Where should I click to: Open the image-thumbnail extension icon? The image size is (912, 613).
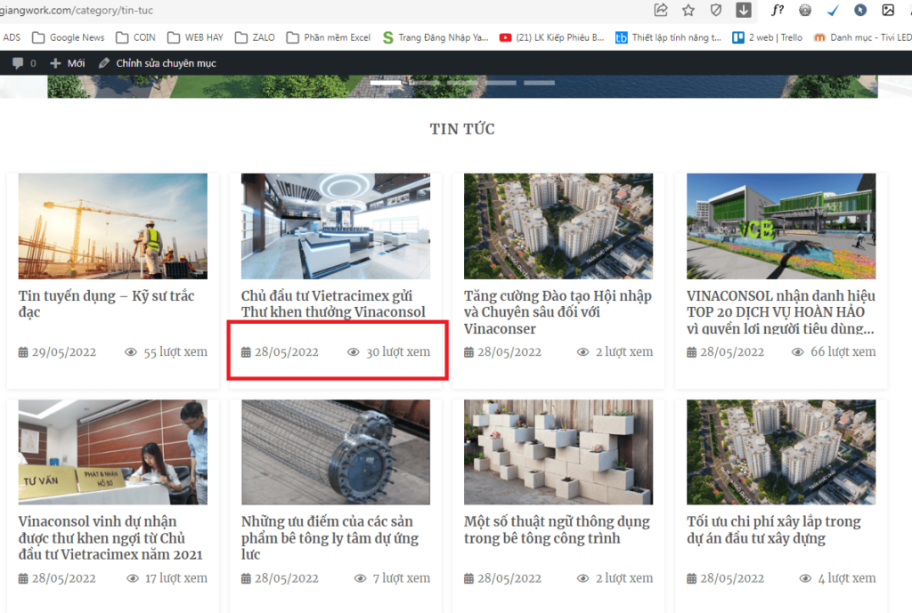tap(886, 12)
